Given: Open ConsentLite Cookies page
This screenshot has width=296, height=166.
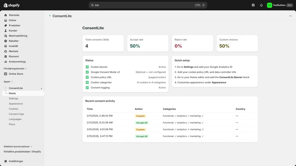Looking at the screenshot, I should (x=13, y=109).
